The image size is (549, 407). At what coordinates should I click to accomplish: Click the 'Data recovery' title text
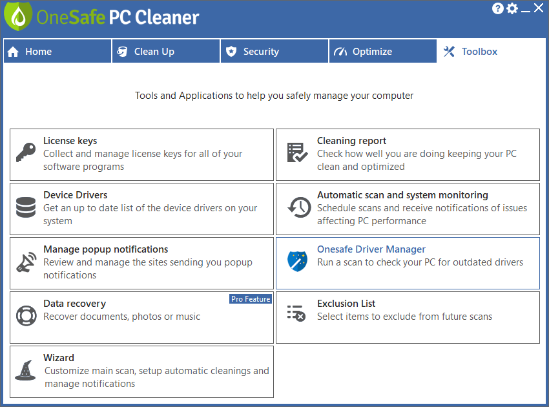point(74,304)
